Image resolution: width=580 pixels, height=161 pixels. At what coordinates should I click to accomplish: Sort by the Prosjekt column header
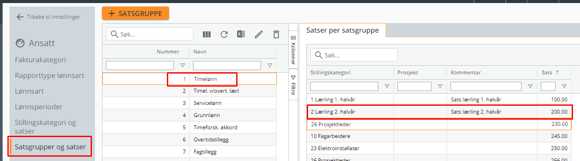pyautogui.click(x=408, y=73)
